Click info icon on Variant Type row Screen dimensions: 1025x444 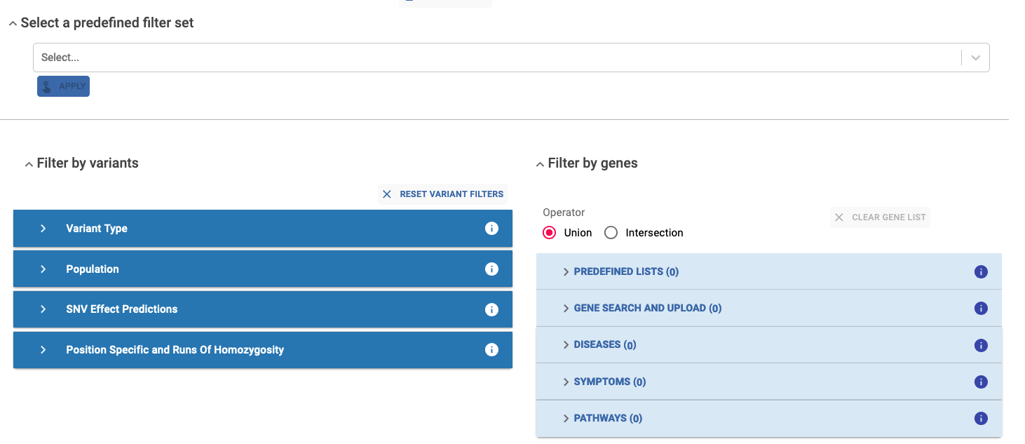click(x=491, y=229)
